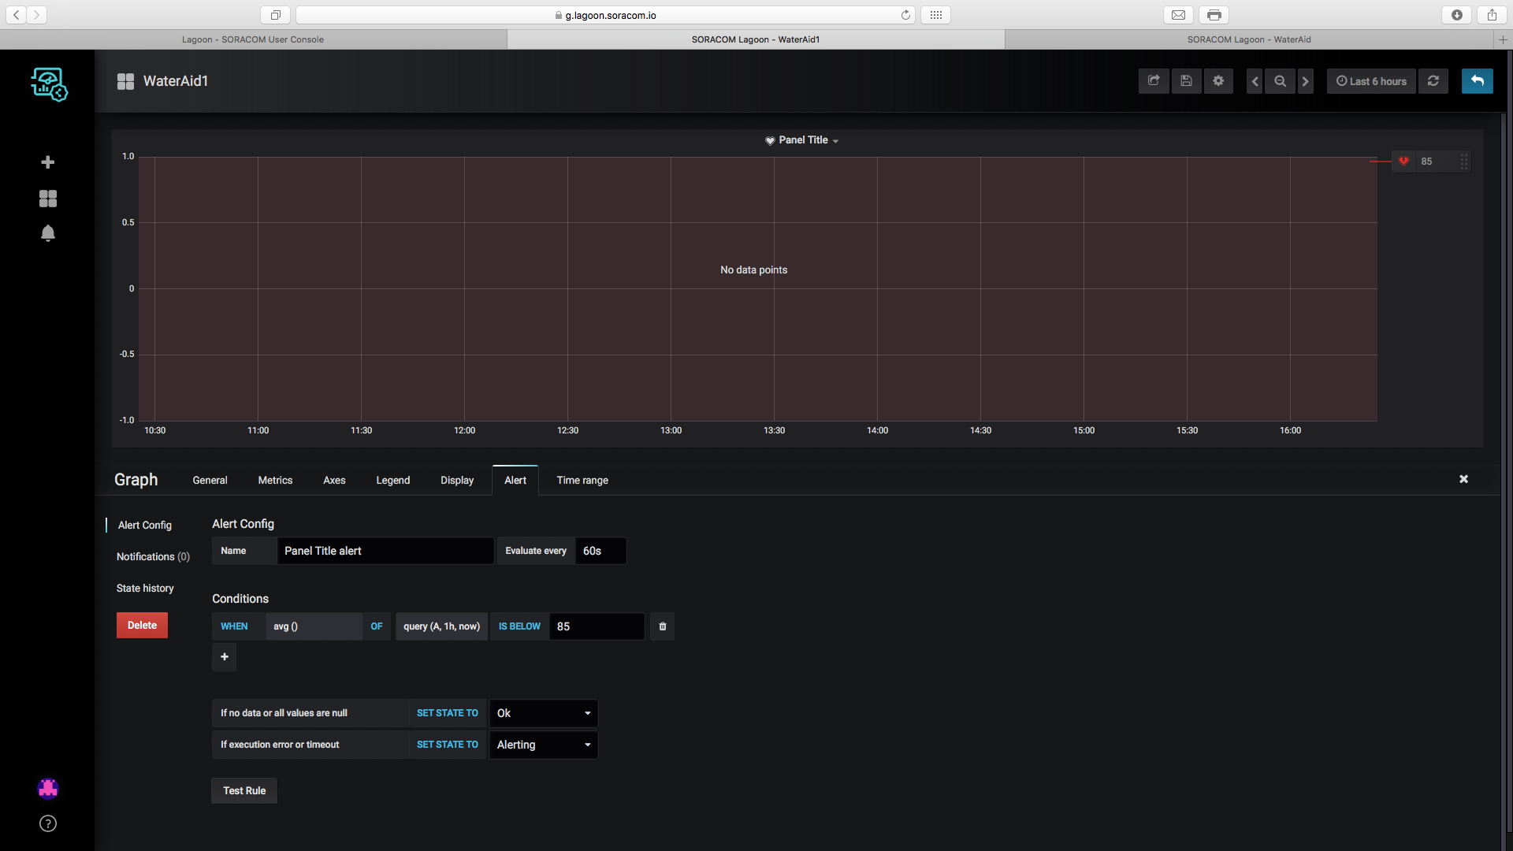The image size is (1513, 851).
Task: Delete the condition with trash icon
Action: pyautogui.click(x=662, y=626)
